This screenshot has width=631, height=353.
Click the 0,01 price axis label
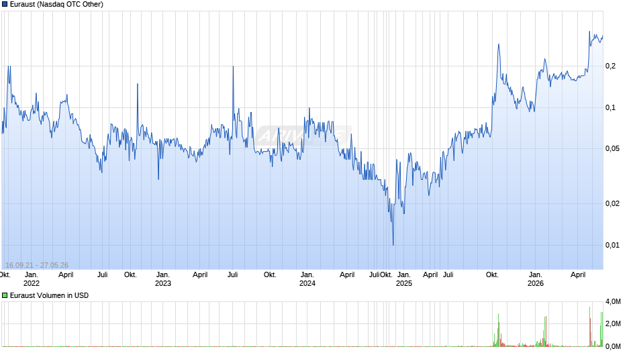coord(612,245)
